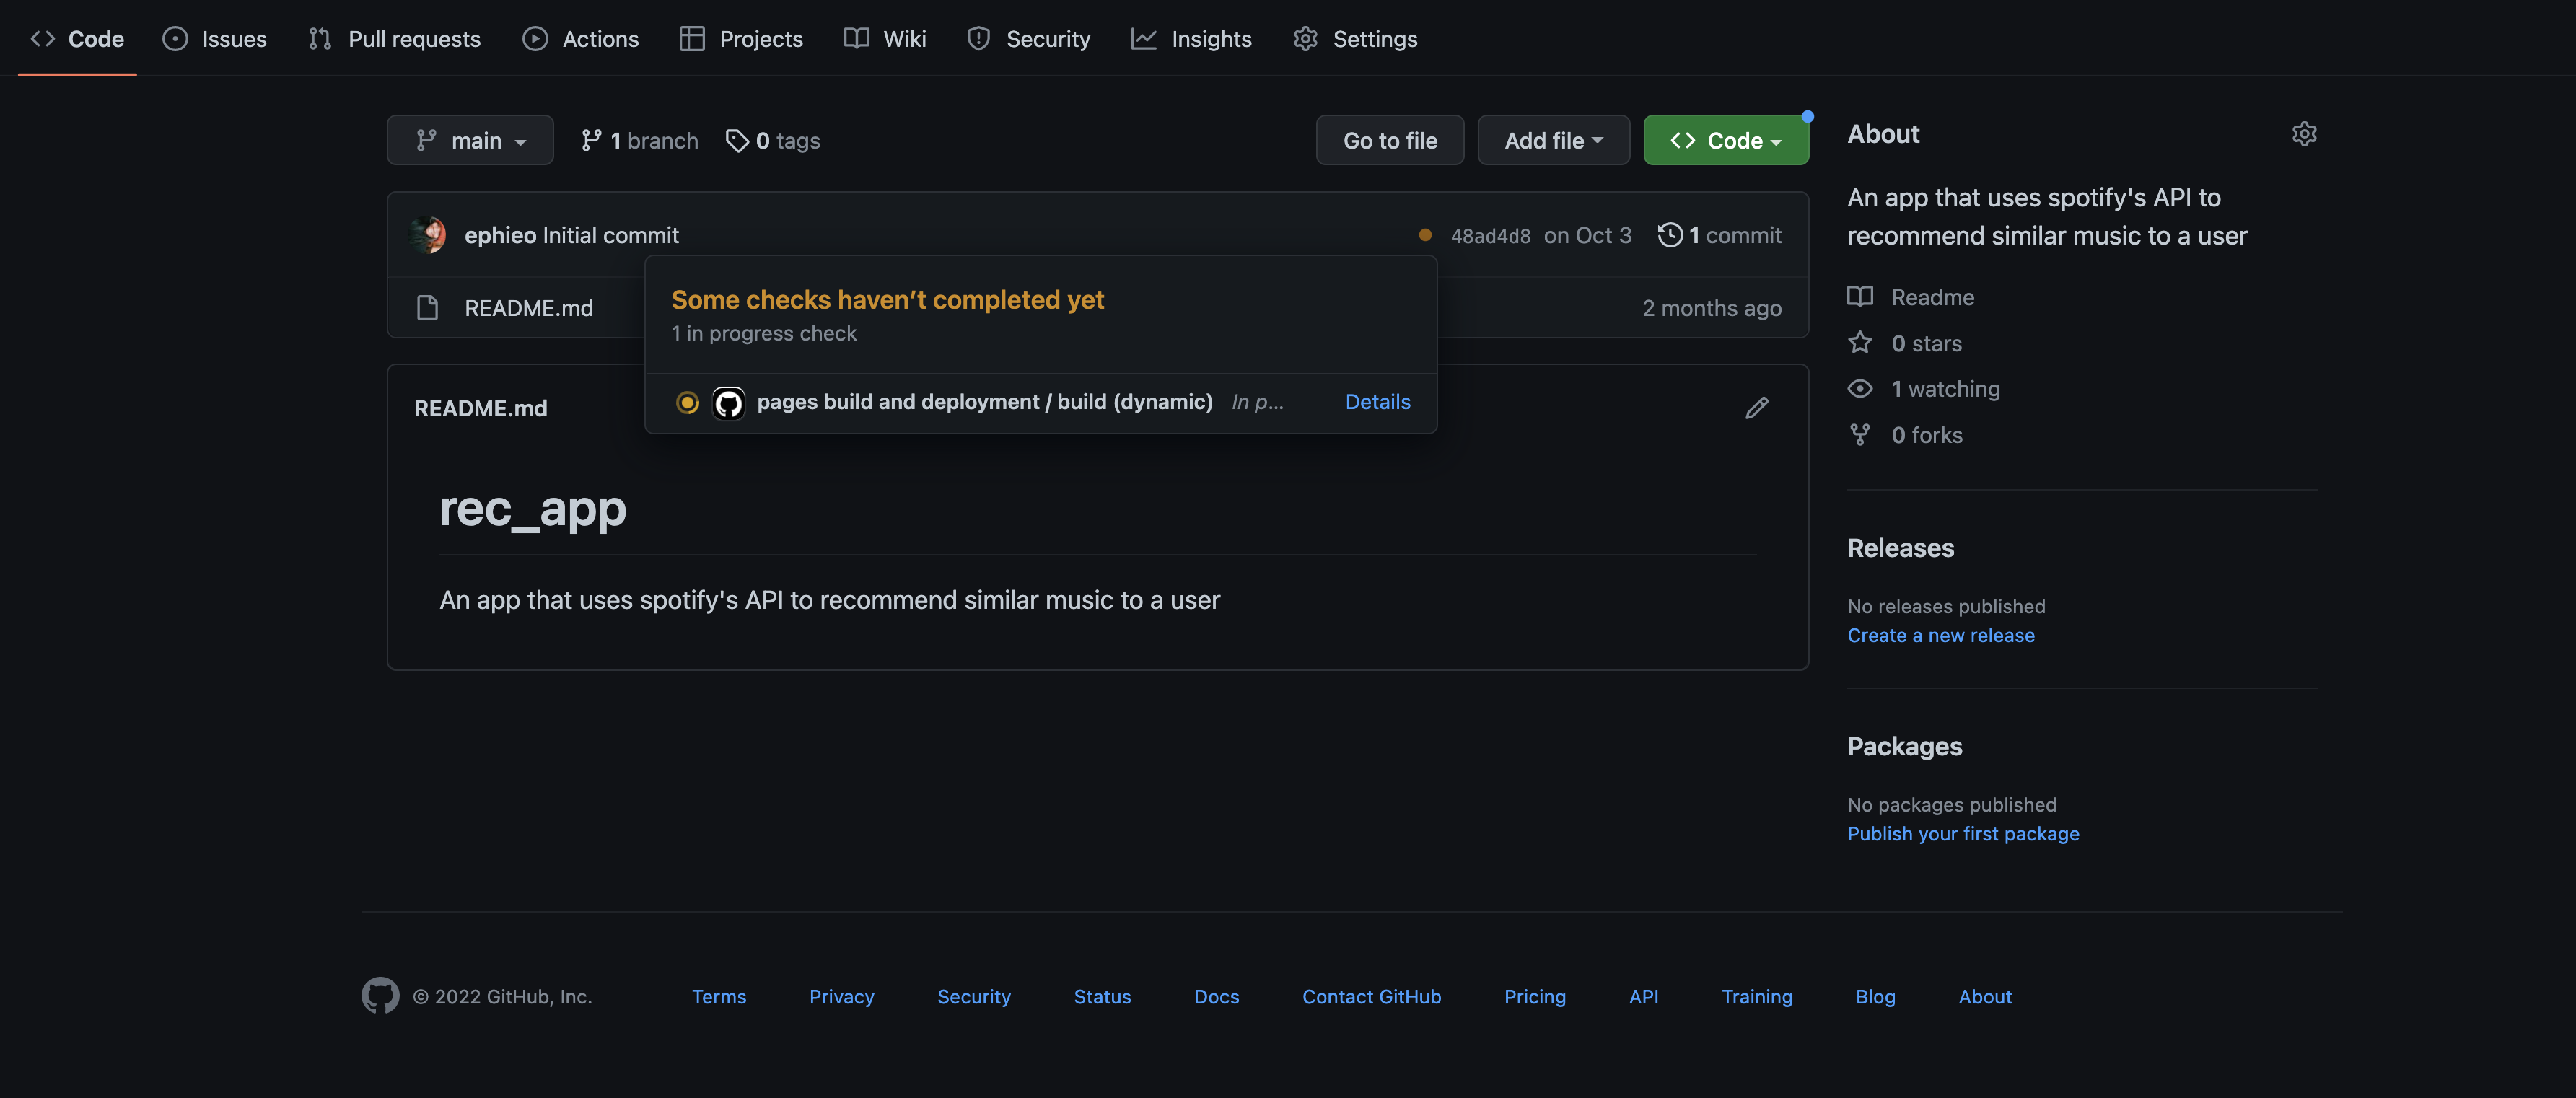The height and width of the screenshot is (1098, 2576).
Task: Open About settings gear icon
Action: click(2304, 134)
